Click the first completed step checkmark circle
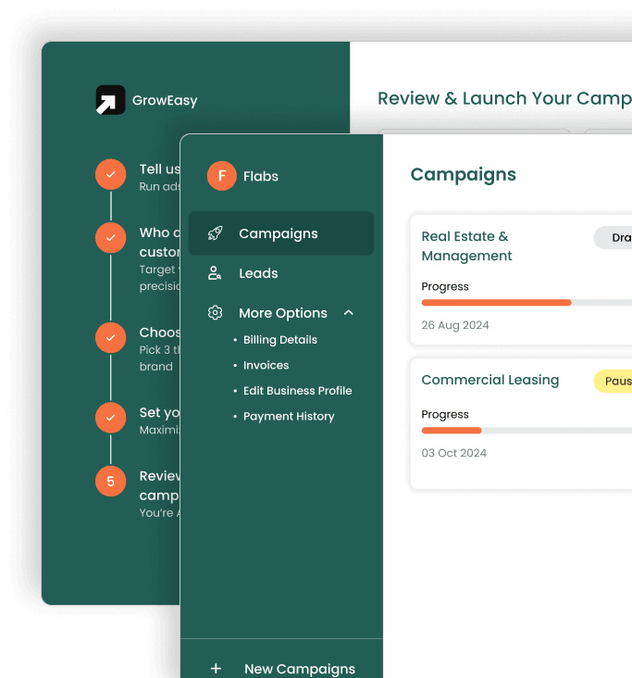The width and height of the screenshot is (632, 678). [x=110, y=174]
